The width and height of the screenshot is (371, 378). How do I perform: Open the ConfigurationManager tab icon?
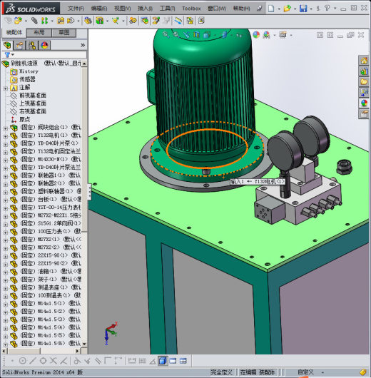(x=32, y=45)
